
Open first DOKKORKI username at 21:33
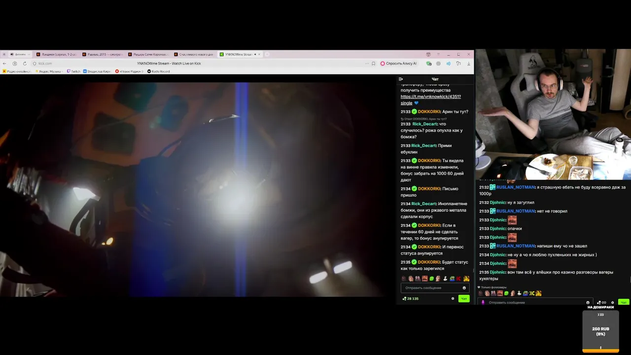click(429, 112)
